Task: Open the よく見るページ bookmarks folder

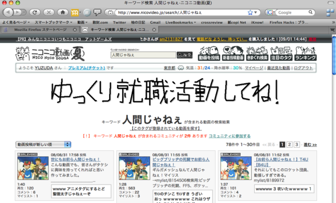Action: coord(16,22)
